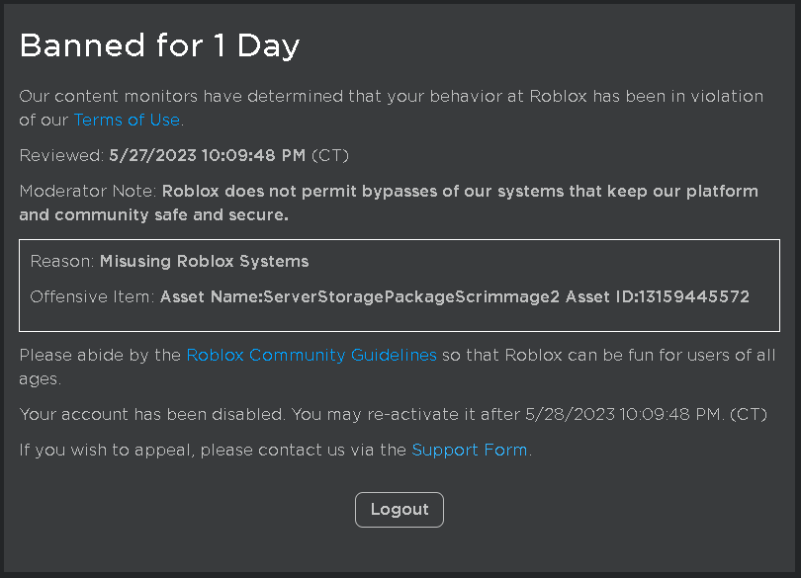Image resolution: width=801 pixels, height=578 pixels.
Task: Click the re-activation date 5/28/2023 10:09:48 PM
Action: click(623, 414)
